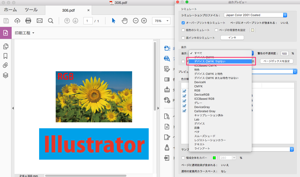The image size is (300, 177).
Task: Open simulation profile Japan Color 2001 Coated dropdown
Action: pyautogui.click(x=255, y=15)
